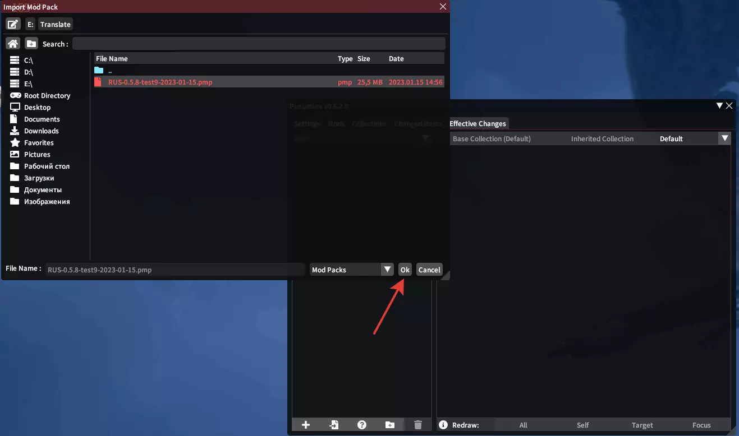Click the pencil edit-path icon
Screen dimensions: 739x436
click(x=13, y=24)
